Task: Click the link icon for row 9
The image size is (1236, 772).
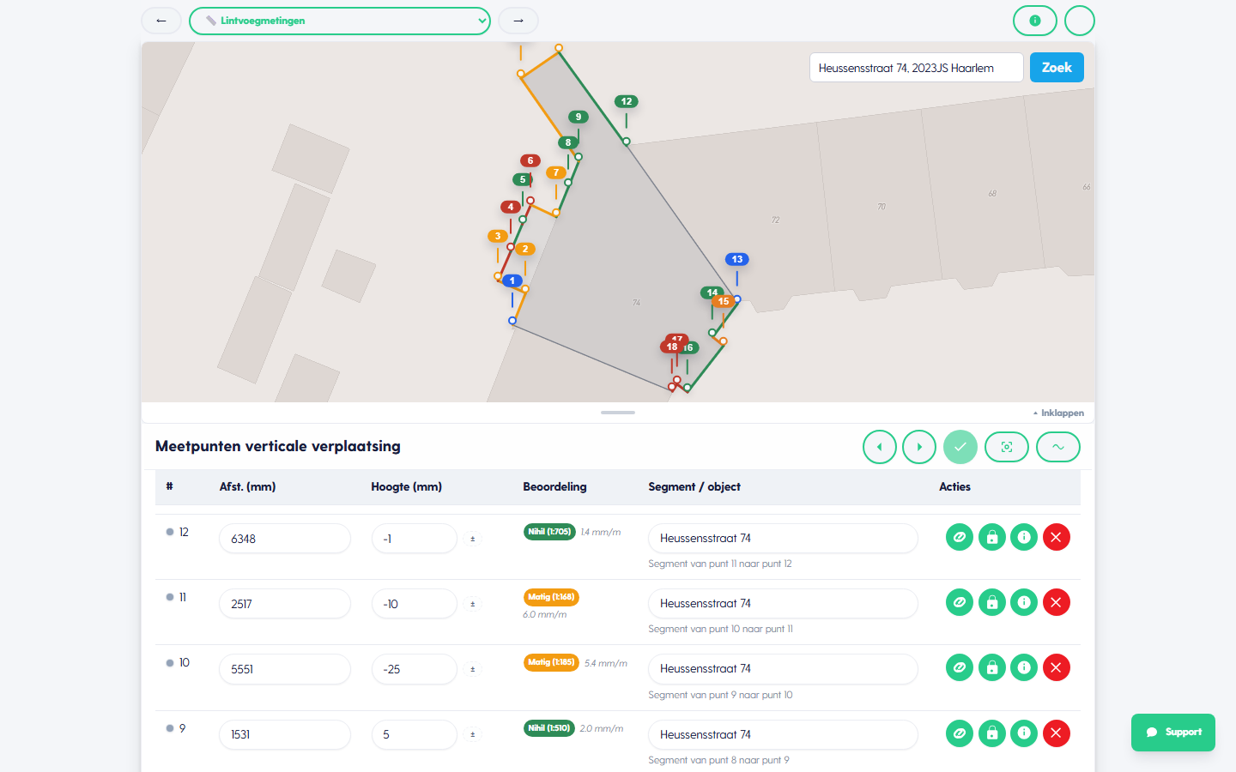Action: click(960, 733)
